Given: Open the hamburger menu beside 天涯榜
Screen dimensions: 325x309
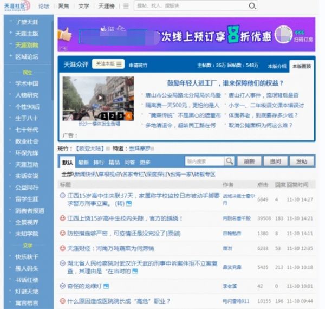Looking at the screenshot, I should click(126, 6).
